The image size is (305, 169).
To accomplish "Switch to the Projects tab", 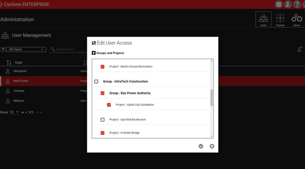I will (x=280, y=20).
